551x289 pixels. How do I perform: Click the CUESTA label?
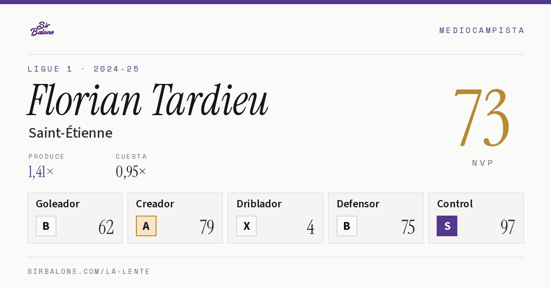[131, 156]
